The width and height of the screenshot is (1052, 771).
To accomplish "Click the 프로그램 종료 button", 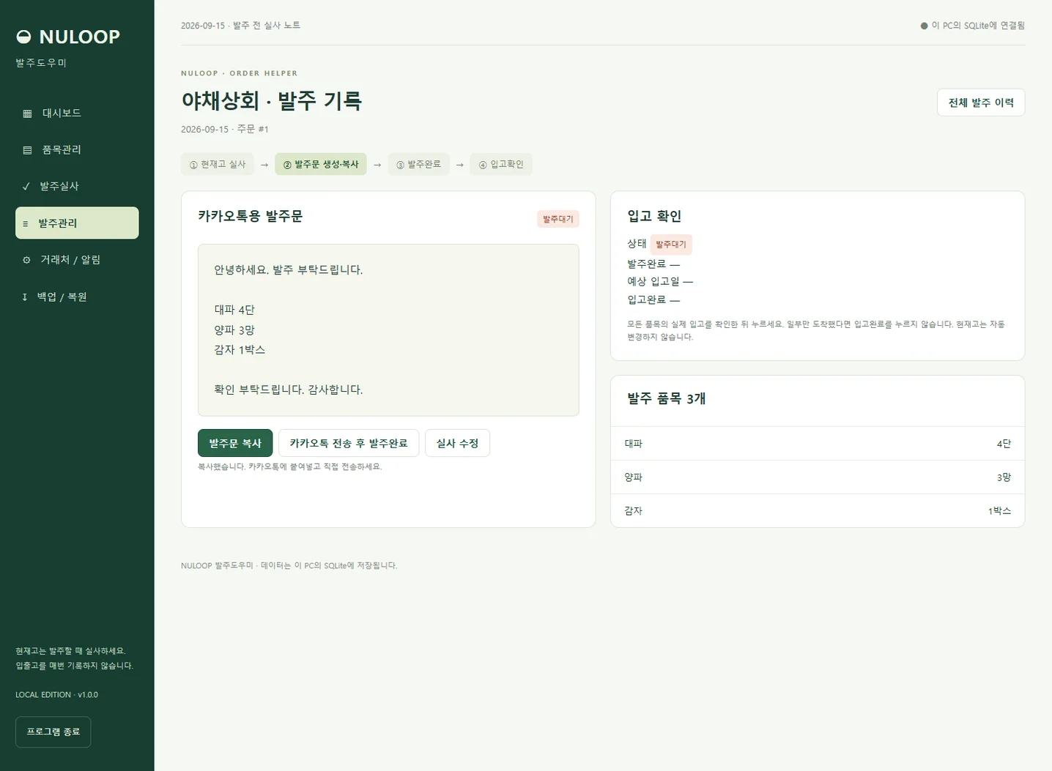I will (x=53, y=732).
